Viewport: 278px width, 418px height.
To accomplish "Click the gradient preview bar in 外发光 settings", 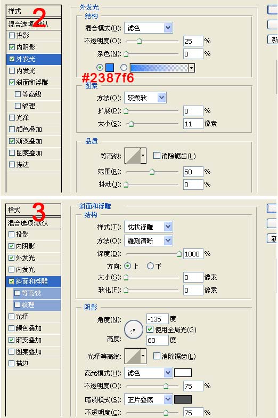I will 160,68.
